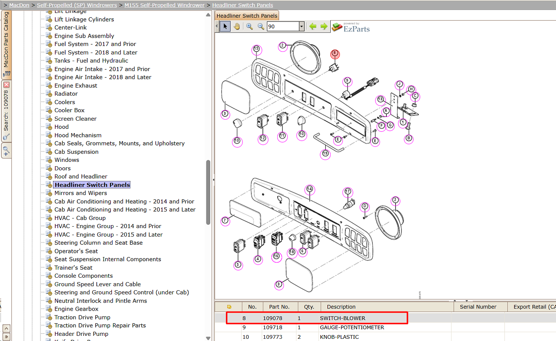Go to next diagram with right green arrow
Image resolution: width=556 pixels, height=341 pixels.
[324, 26]
